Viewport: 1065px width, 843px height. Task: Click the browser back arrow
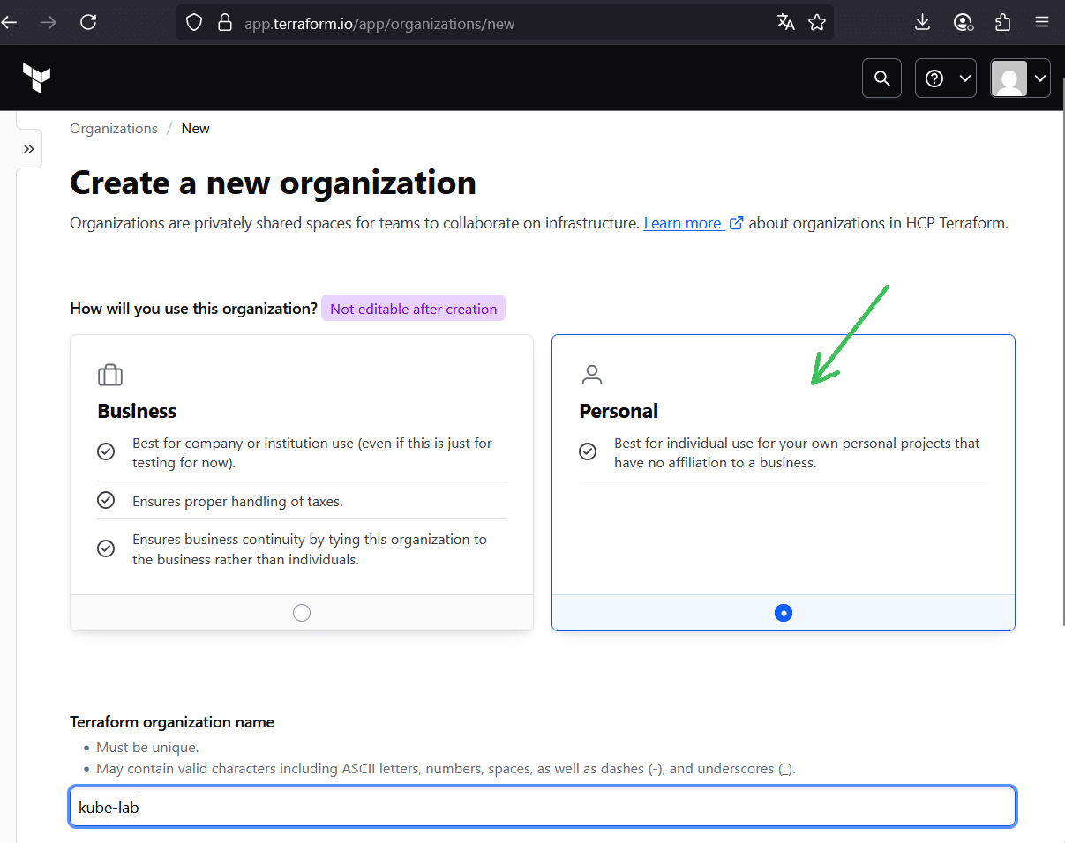point(10,23)
